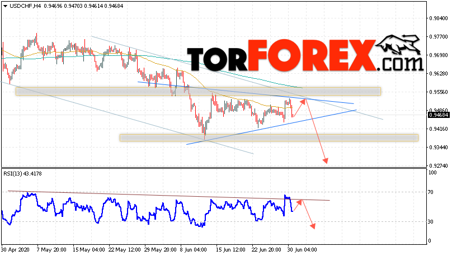Select price axis label 0.93440
Viewport: 452px width, 256px height.
click(x=439, y=148)
